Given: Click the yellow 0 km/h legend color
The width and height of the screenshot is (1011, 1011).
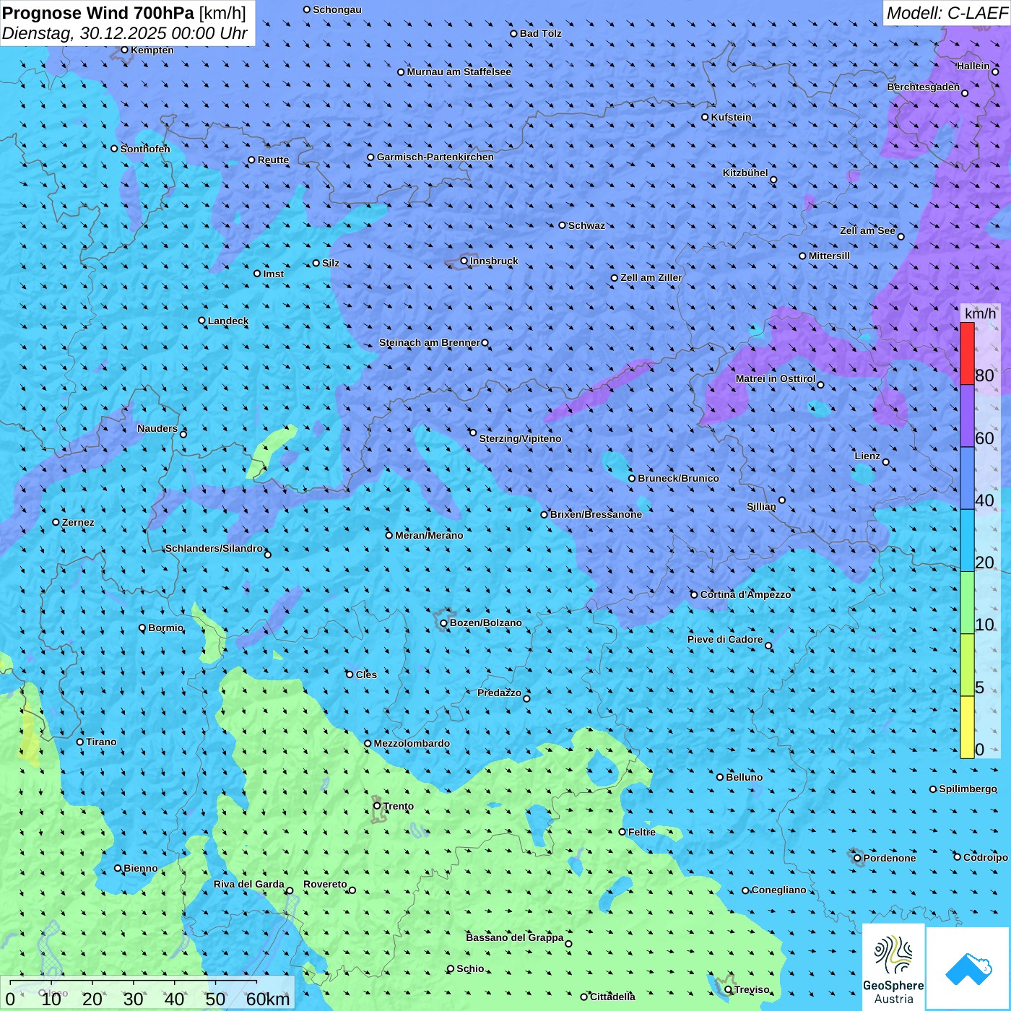Looking at the screenshot, I should [x=967, y=727].
